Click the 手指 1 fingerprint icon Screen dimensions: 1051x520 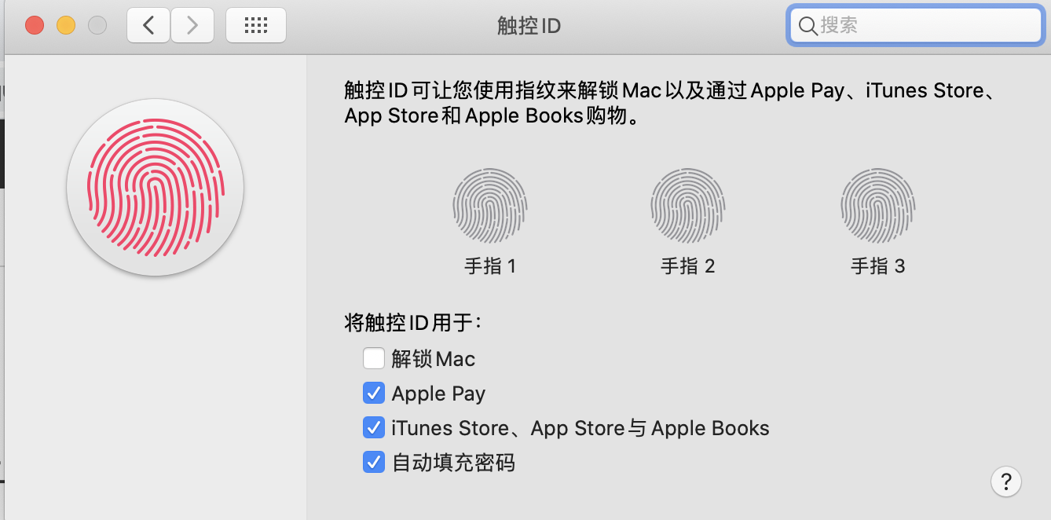click(489, 207)
